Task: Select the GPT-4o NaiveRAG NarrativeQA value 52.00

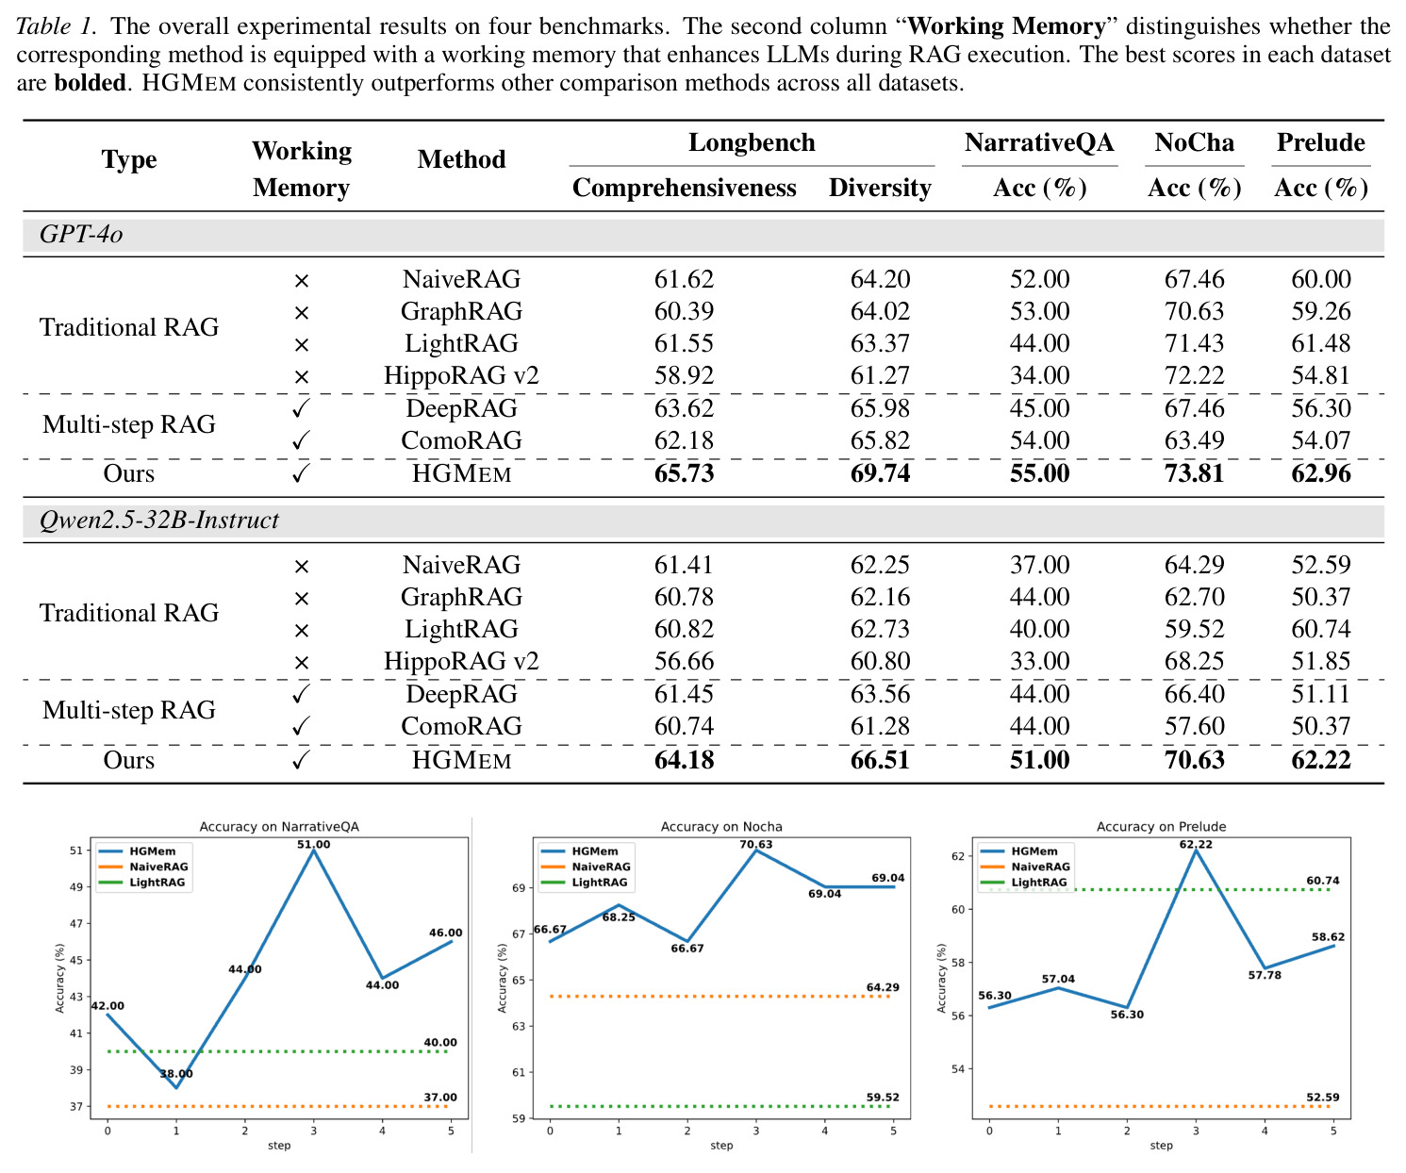Action: coord(1039,279)
